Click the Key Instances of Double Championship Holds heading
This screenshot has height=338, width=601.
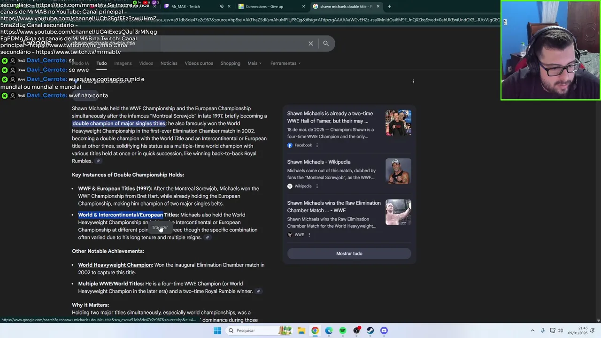(x=128, y=175)
